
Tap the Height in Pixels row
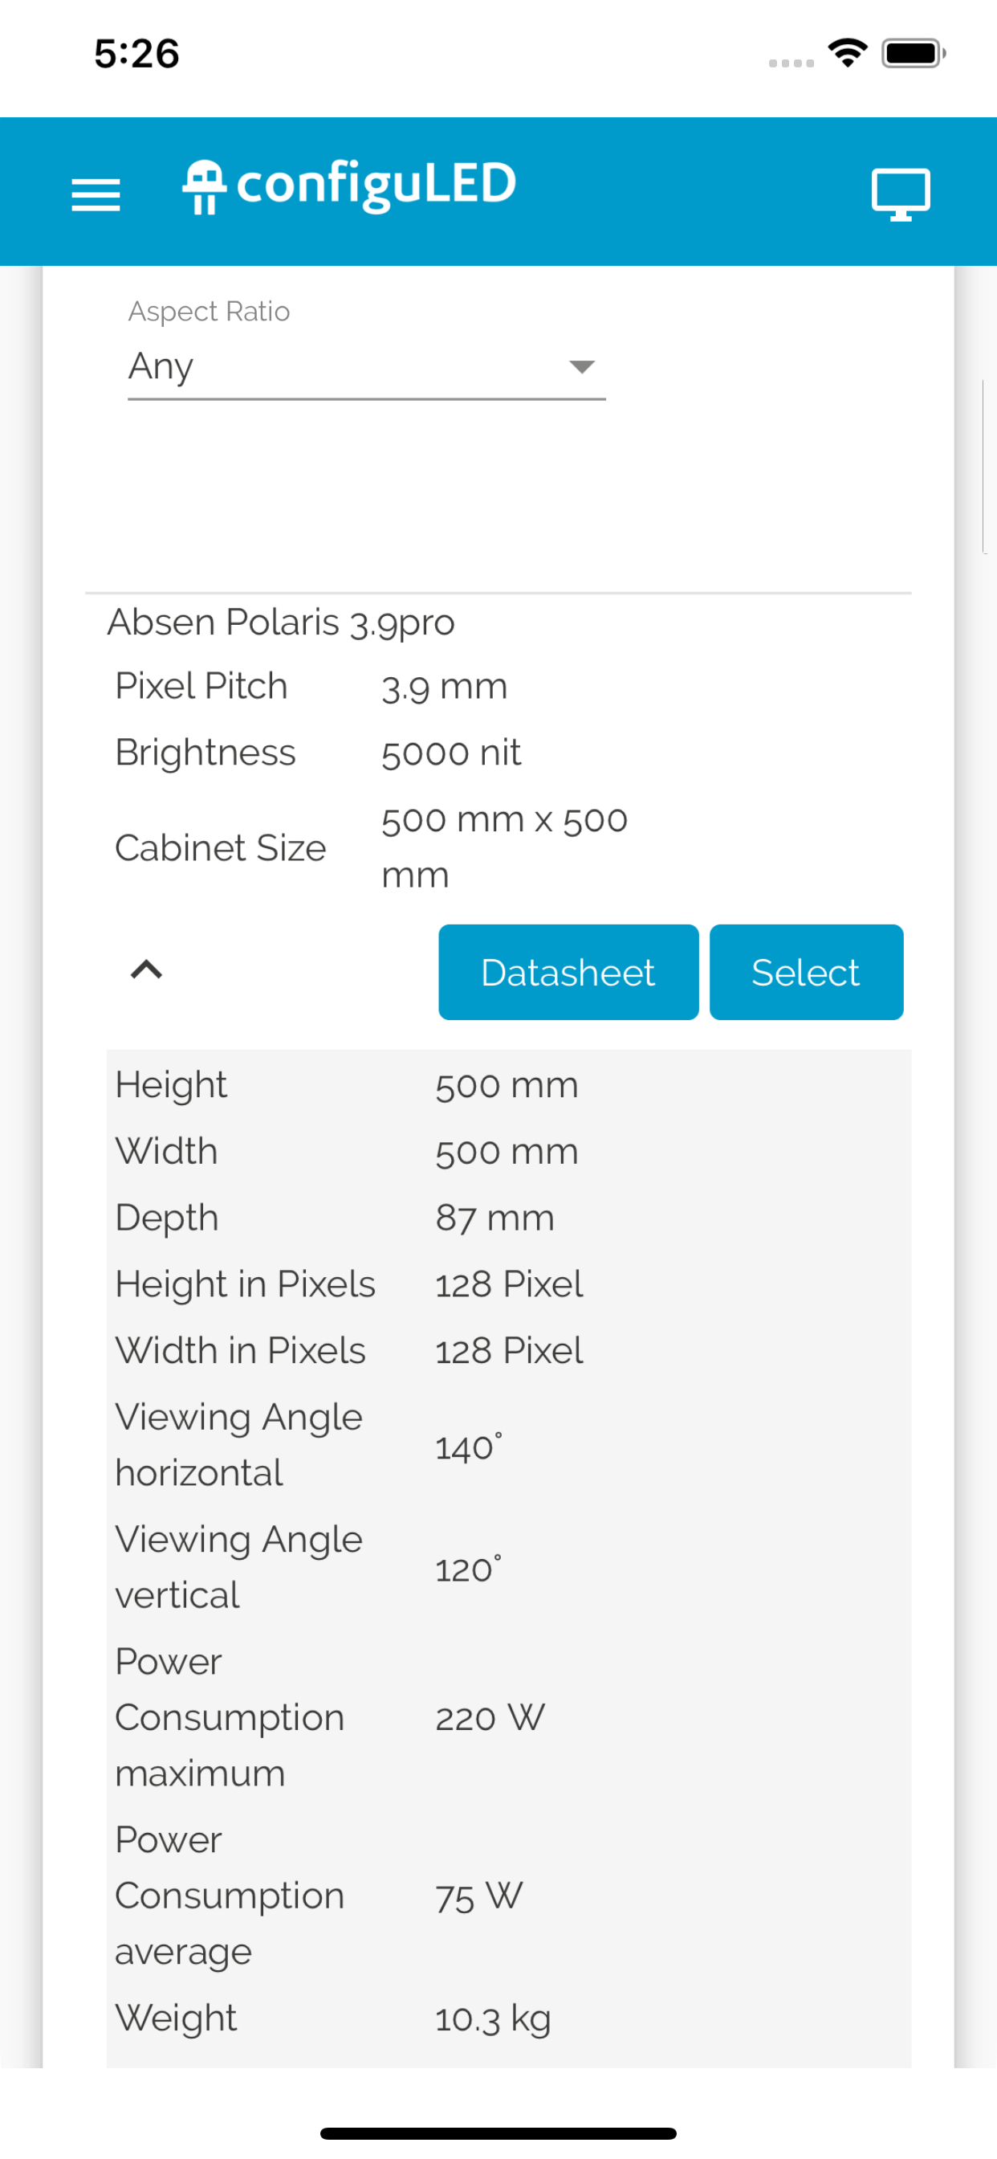tap(509, 1284)
